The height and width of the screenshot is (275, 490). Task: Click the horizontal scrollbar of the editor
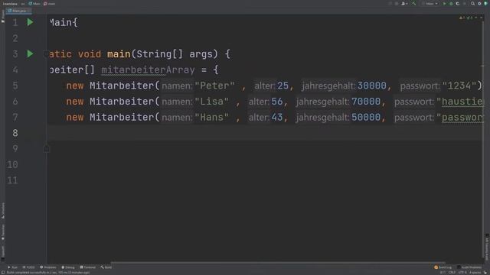(x=278, y=263)
